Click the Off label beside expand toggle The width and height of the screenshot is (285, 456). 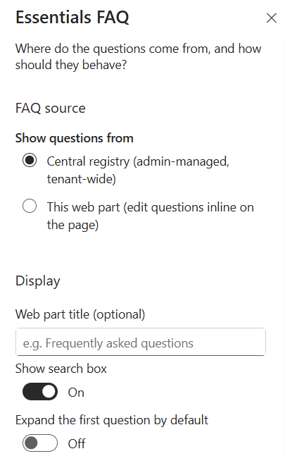[77, 443]
